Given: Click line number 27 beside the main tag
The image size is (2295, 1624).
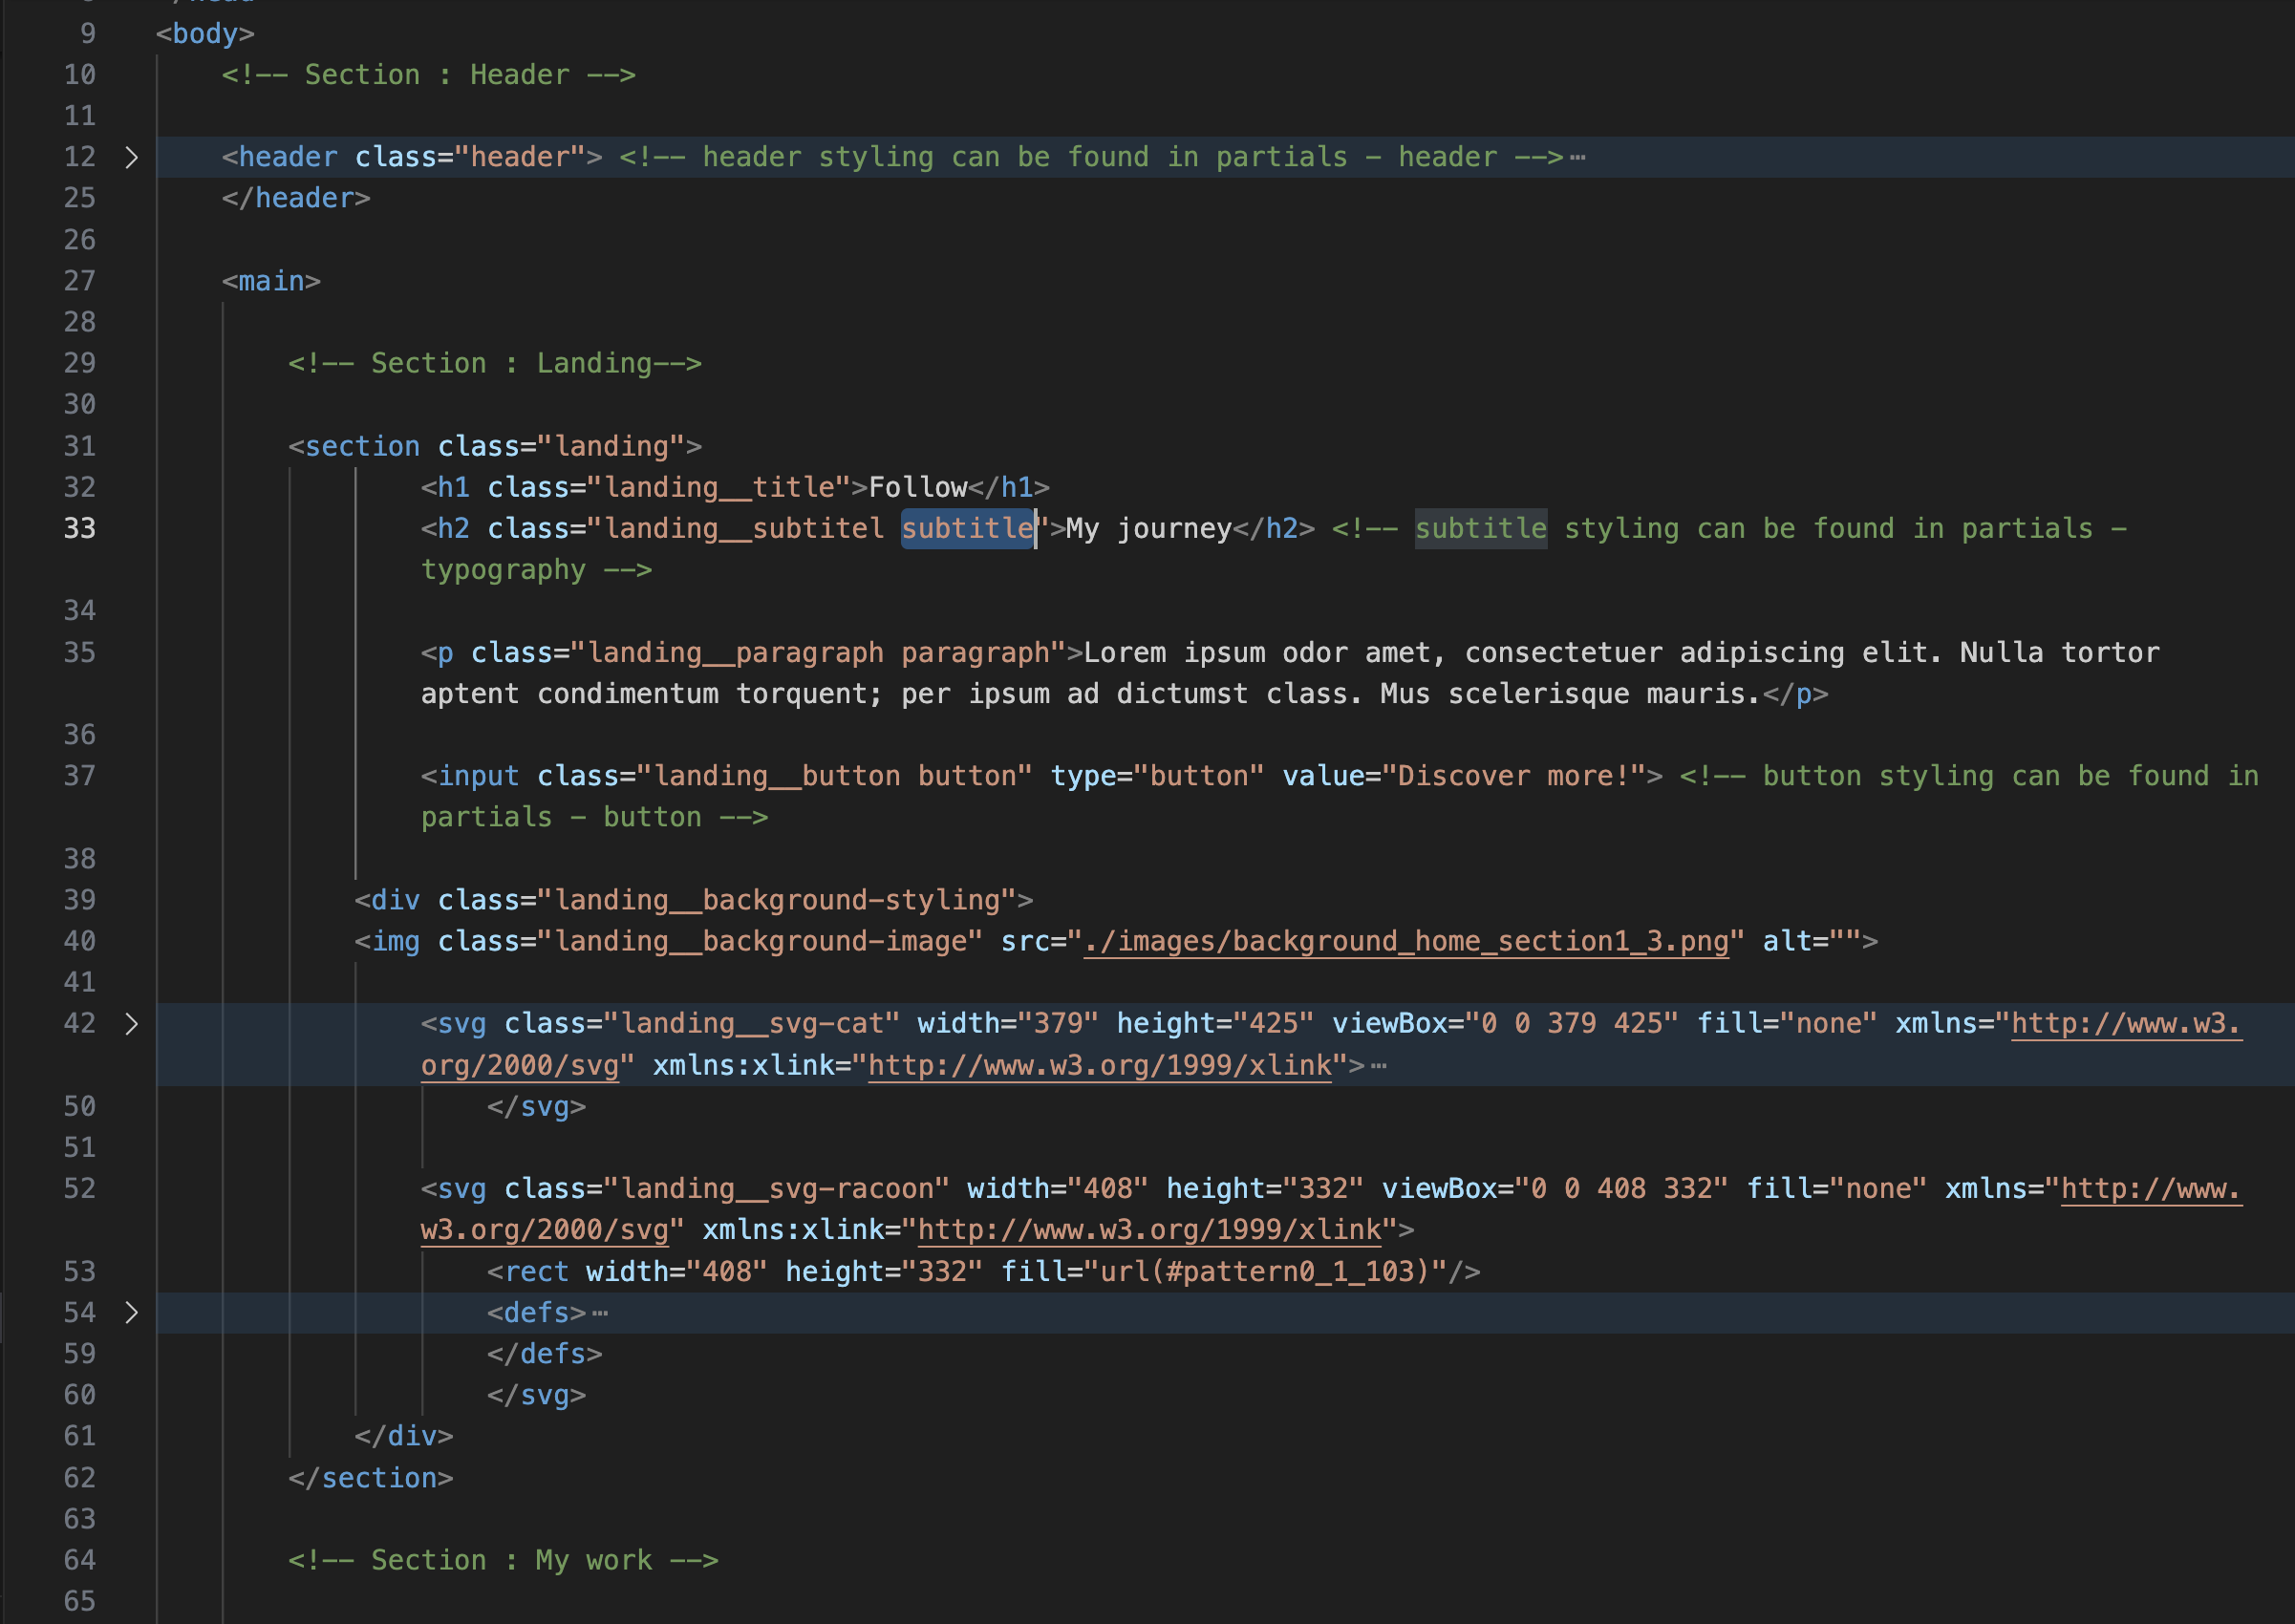Looking at the screenshot, I should click(x=80, y=281).
